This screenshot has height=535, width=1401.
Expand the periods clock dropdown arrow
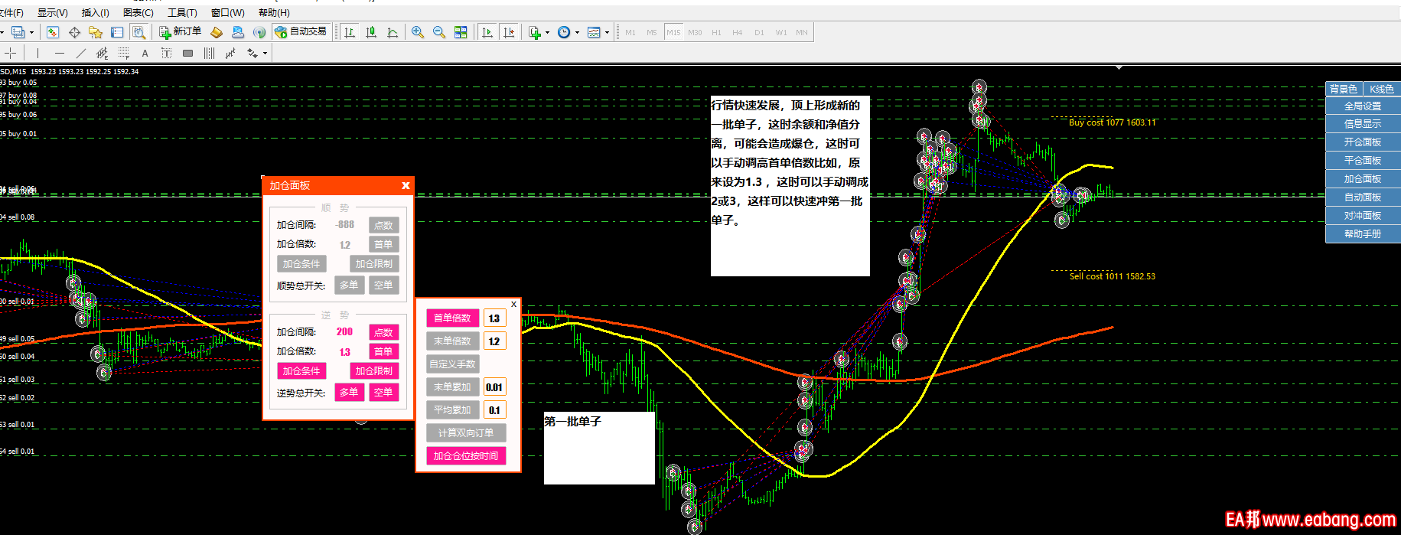[x=577, y=32]
